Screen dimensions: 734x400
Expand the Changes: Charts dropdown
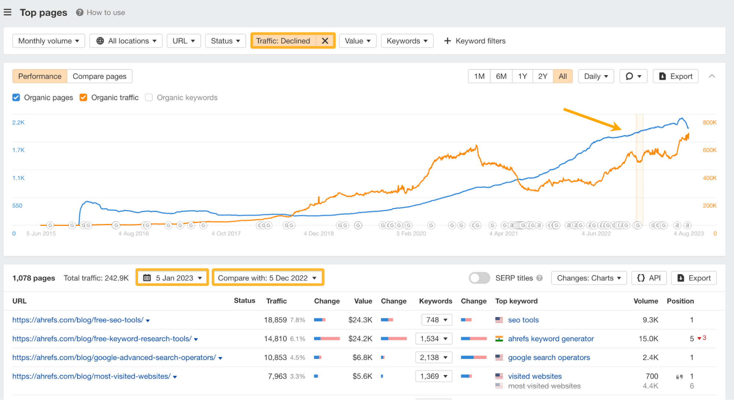(x=589, y=278)
